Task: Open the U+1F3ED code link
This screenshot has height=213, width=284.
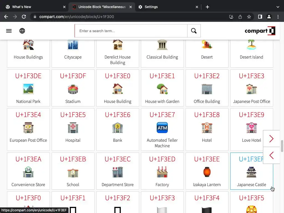Action: pyautogui.click(x=162, y=159)
